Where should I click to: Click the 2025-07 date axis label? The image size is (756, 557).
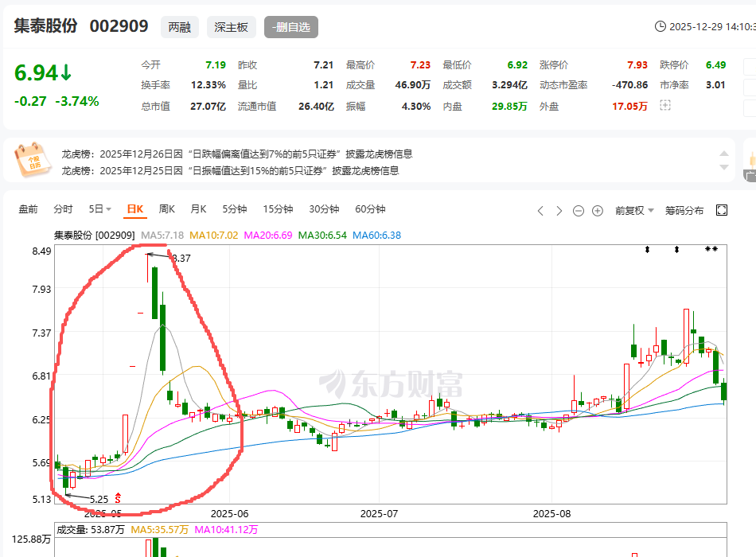(x=380, y=513)
